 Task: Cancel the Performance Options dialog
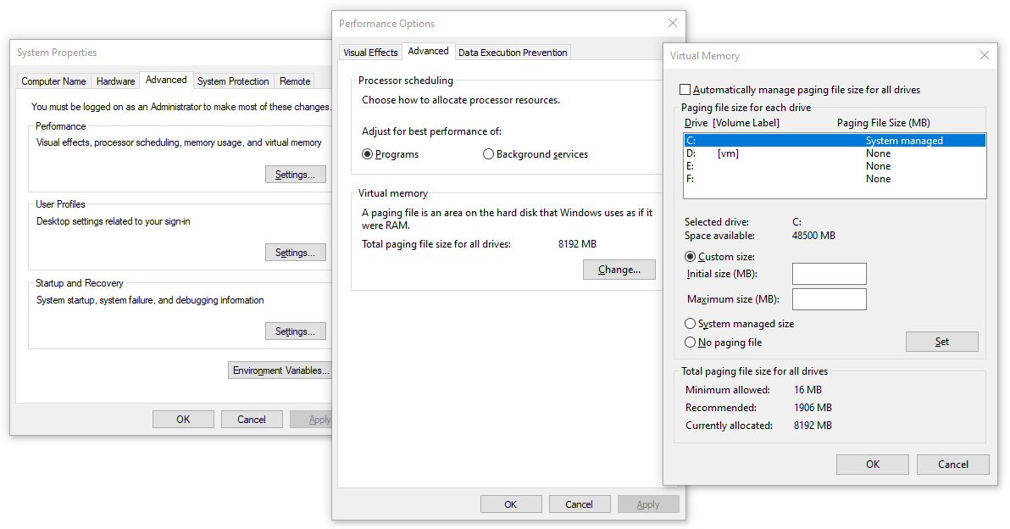[x=579, y=504]
